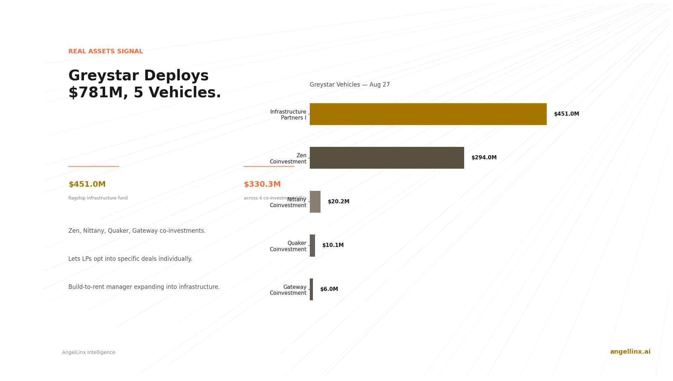Click the 'flagship infrastructure fund' caption
Viewport: 673px width, 381px height.
[x=98, y=198]
